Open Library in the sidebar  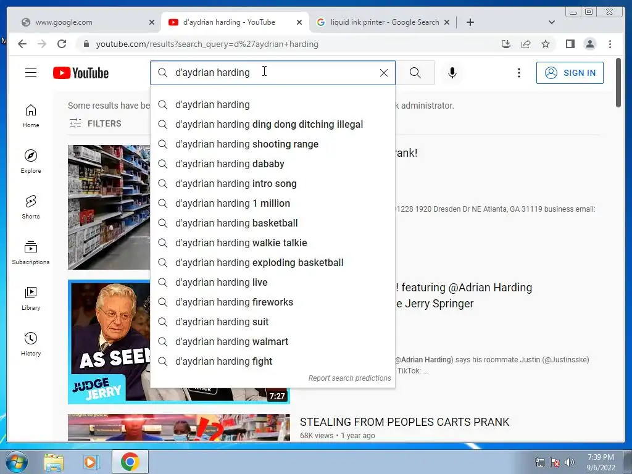(31, 299)
